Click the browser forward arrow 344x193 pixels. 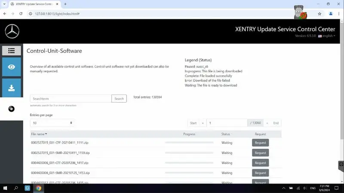click(x=13, y=14)
